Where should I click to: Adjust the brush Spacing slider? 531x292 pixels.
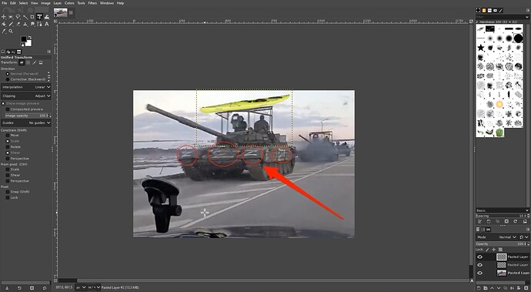(503, 216)
